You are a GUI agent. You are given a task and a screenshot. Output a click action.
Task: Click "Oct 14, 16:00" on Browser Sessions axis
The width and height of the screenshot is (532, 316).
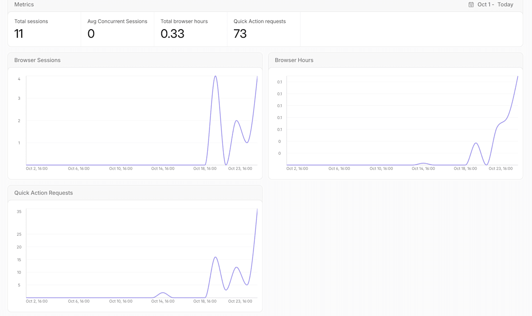(163, 168)
